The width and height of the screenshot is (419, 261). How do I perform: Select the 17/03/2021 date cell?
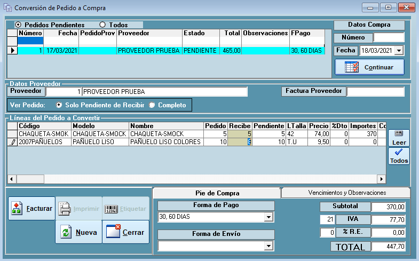[61, 51]
